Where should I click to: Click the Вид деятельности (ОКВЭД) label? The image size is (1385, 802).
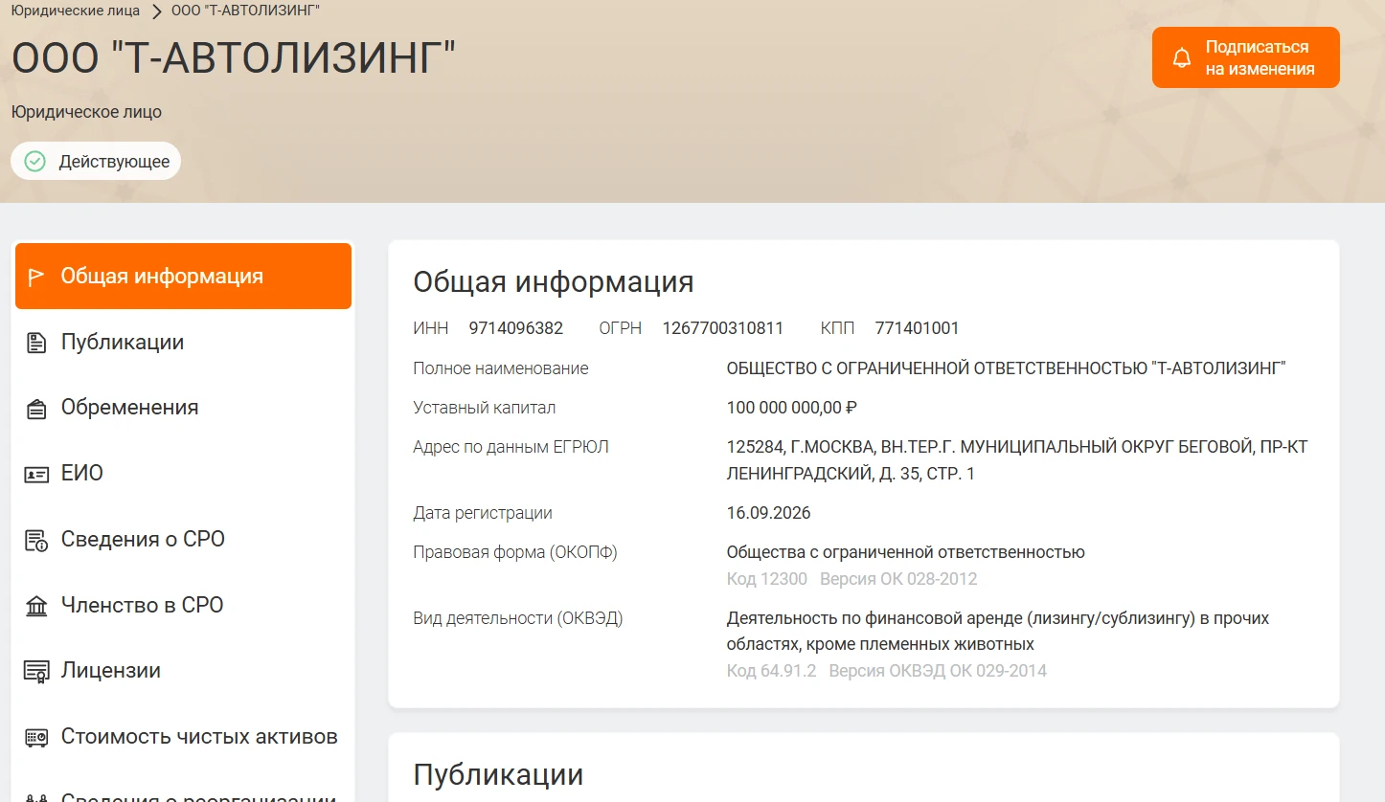[518, 618]
